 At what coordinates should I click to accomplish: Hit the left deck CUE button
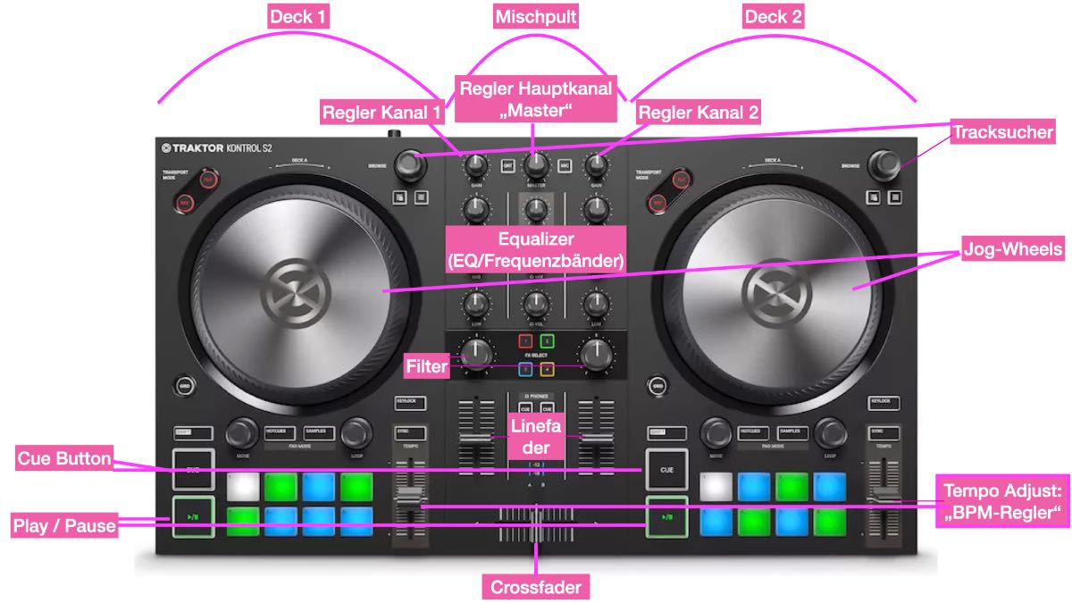click(194, 468)
